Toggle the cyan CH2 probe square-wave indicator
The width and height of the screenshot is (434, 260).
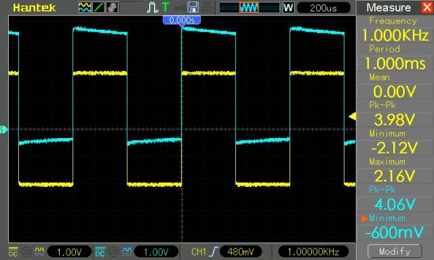tap(127, 251)
